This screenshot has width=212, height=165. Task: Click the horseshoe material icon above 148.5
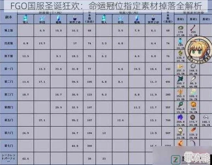193,66
